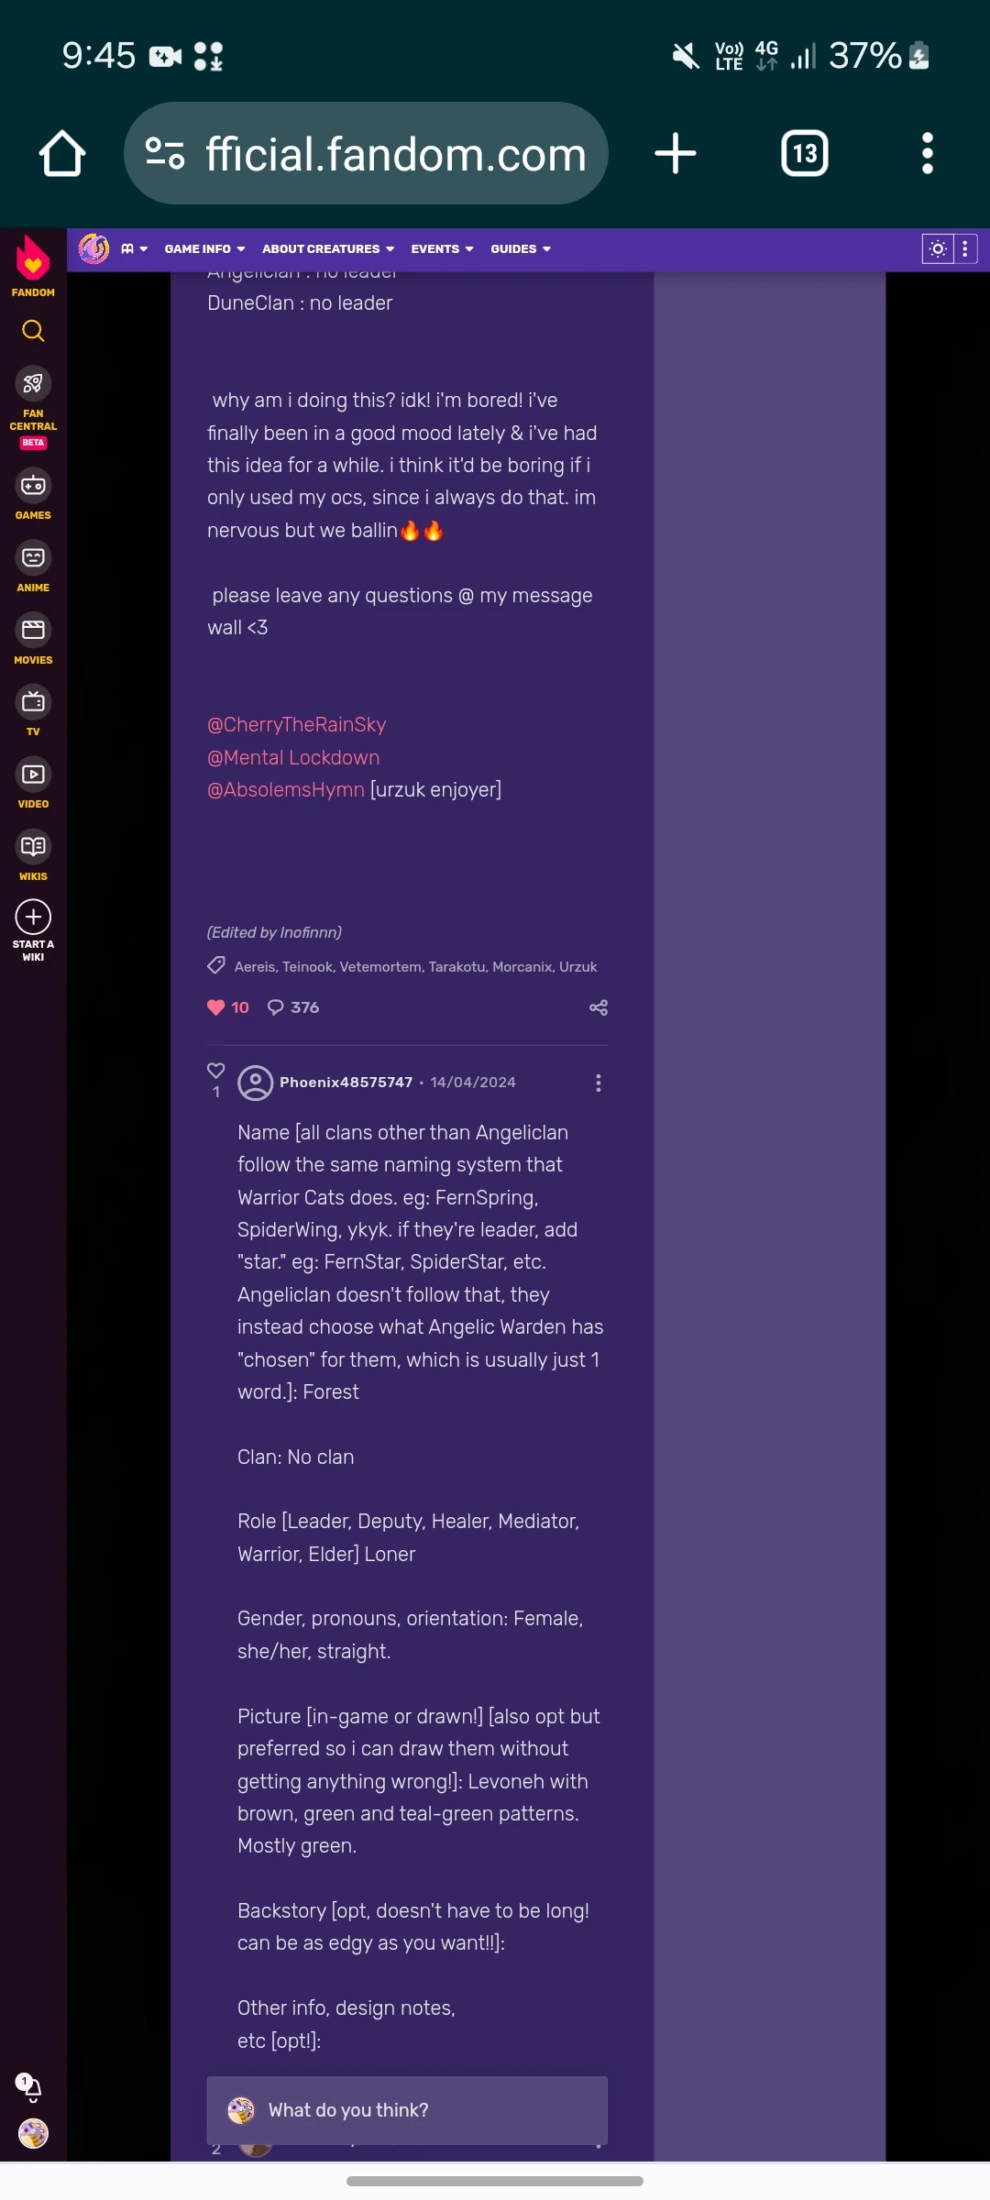
Task: Open the Movies section icon
Action: click(33, 630)
